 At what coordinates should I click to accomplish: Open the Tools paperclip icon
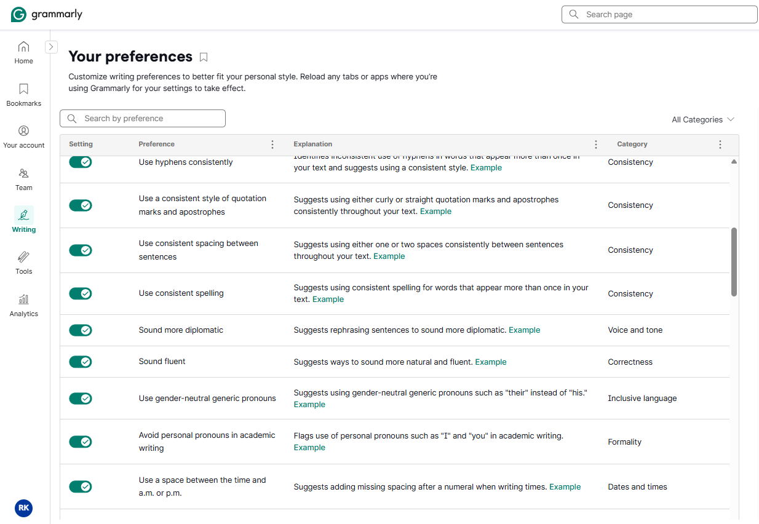pyautogui.click(x=23, y=257)
